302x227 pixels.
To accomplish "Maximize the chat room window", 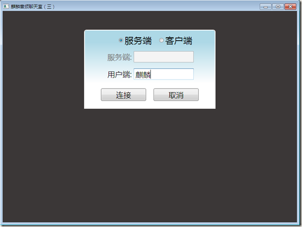I will pos(278,7).
